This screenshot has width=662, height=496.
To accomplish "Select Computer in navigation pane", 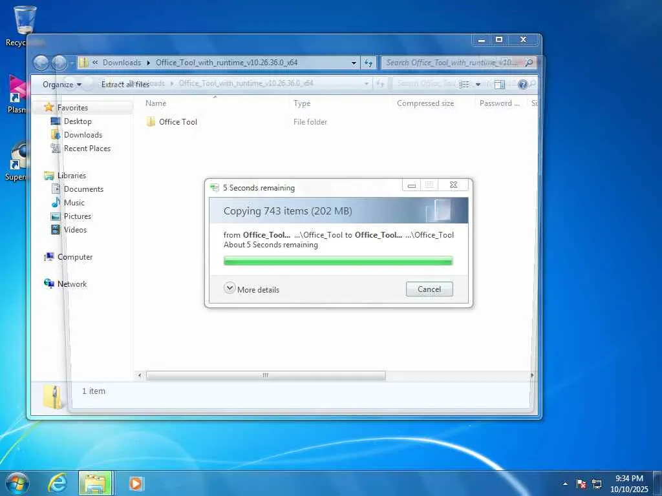I will pyautogui.click(x=75, y=257).
